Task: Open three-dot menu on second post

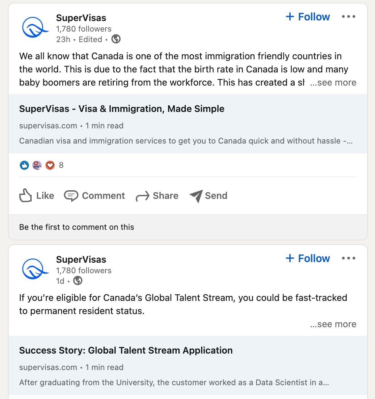Action: coord(348,258)
